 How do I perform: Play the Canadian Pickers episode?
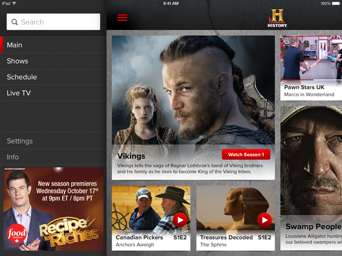click(x=180, y=220)
